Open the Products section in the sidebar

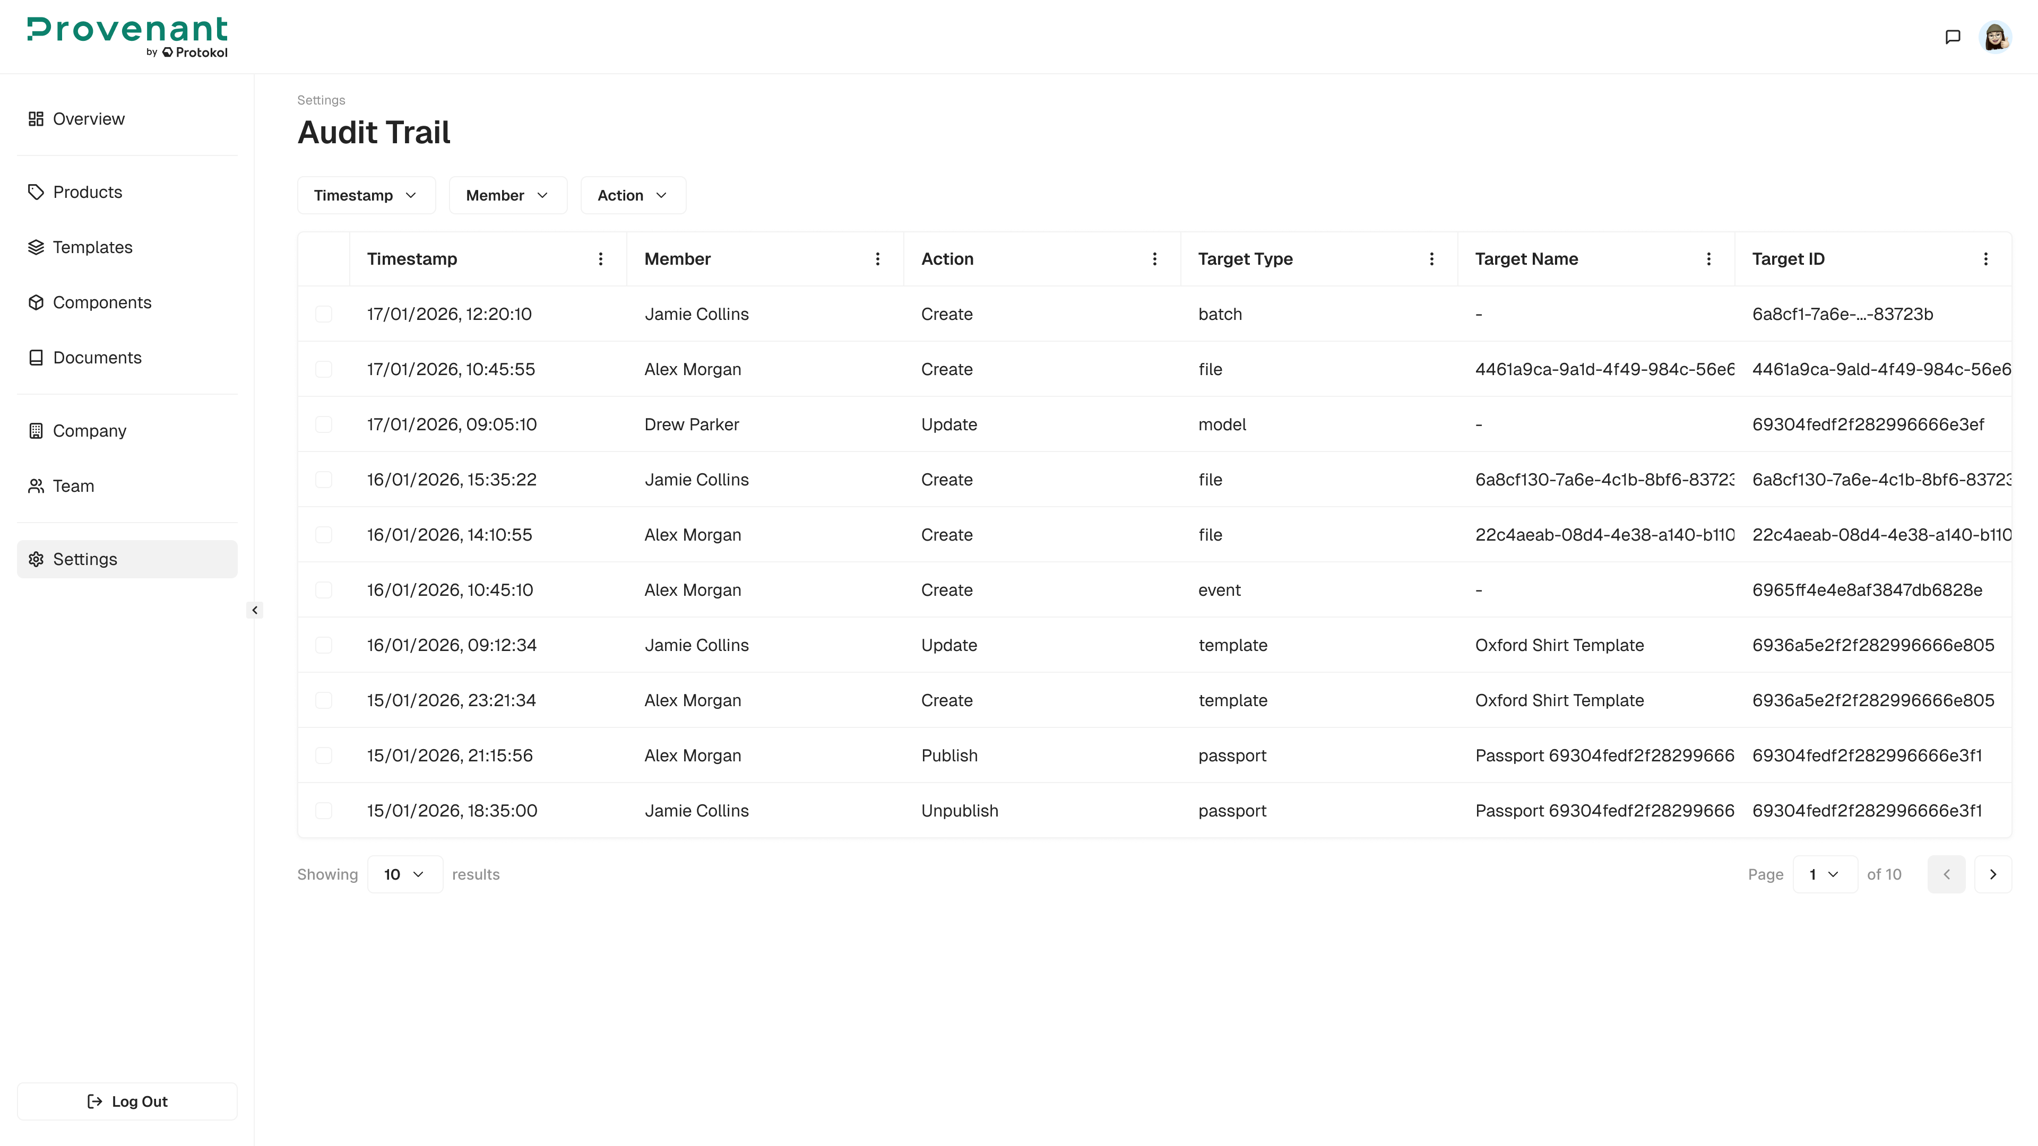87,192
